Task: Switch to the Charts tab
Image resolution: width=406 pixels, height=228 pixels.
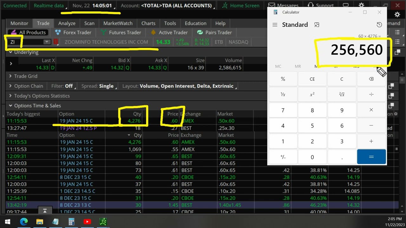Action: 148,23
